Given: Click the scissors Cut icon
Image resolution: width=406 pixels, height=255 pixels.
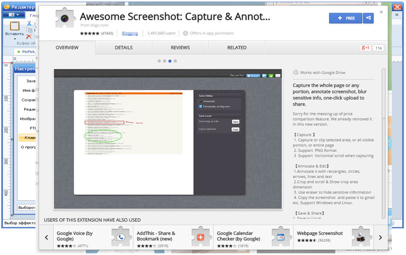Looking at the screenshot, I should pyautogui.click(x=29, y=24).
